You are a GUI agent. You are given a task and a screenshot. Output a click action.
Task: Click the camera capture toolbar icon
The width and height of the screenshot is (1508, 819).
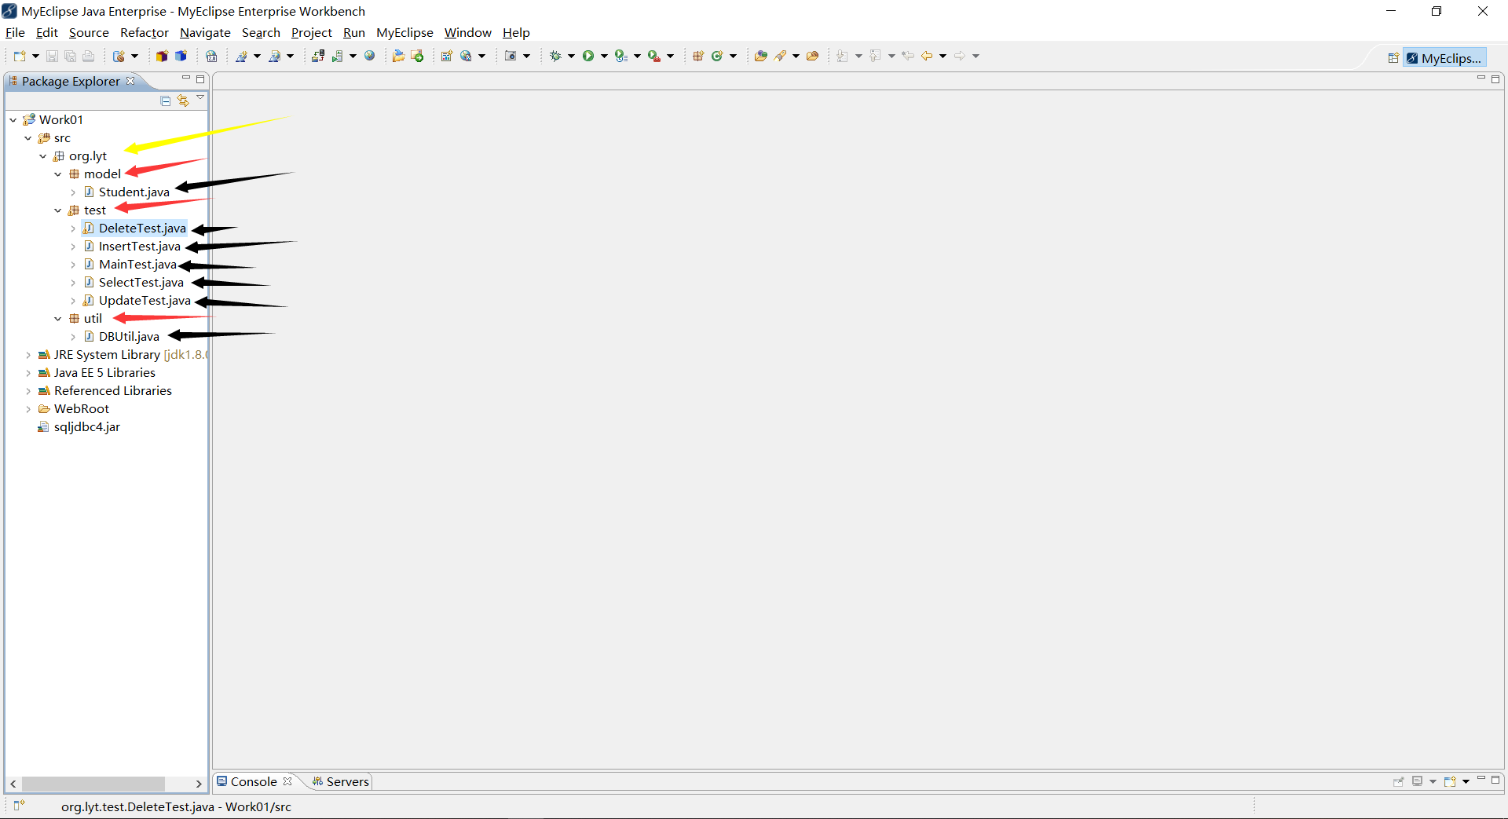click(x=511, y=56)
